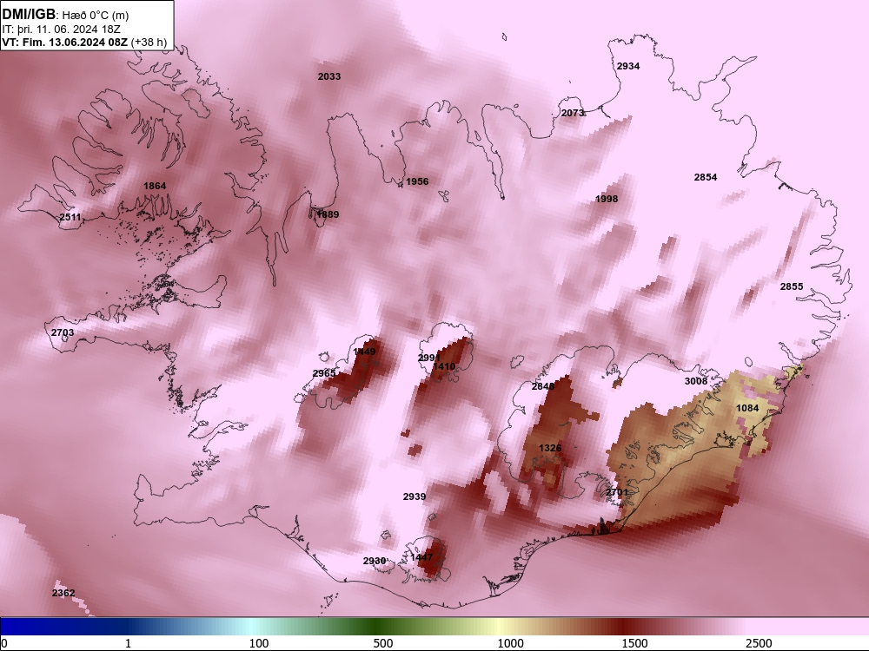Click the 2991 value label

pos(429,358)
